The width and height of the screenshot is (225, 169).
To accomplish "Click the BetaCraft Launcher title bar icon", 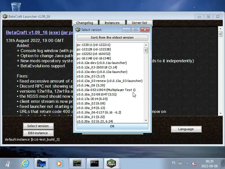I will [5, 16].
